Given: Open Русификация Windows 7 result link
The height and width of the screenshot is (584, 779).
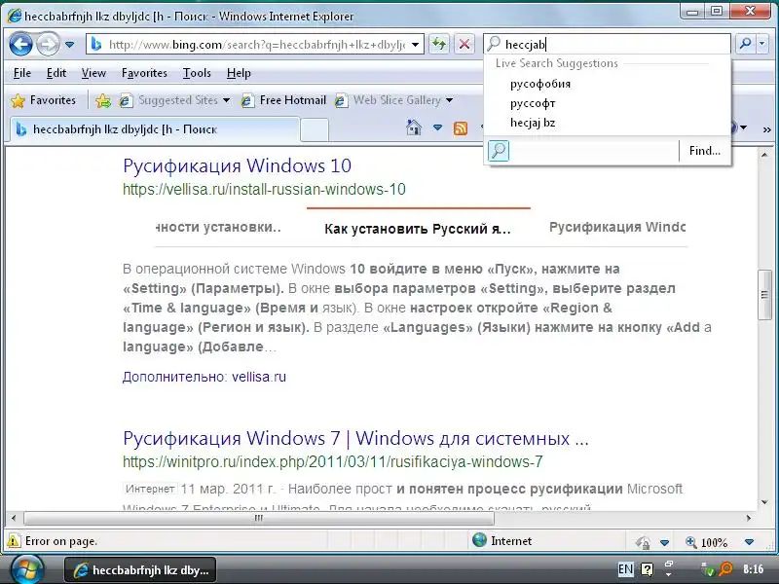Looking at the screenshot, I should click(x=355, y=439).
